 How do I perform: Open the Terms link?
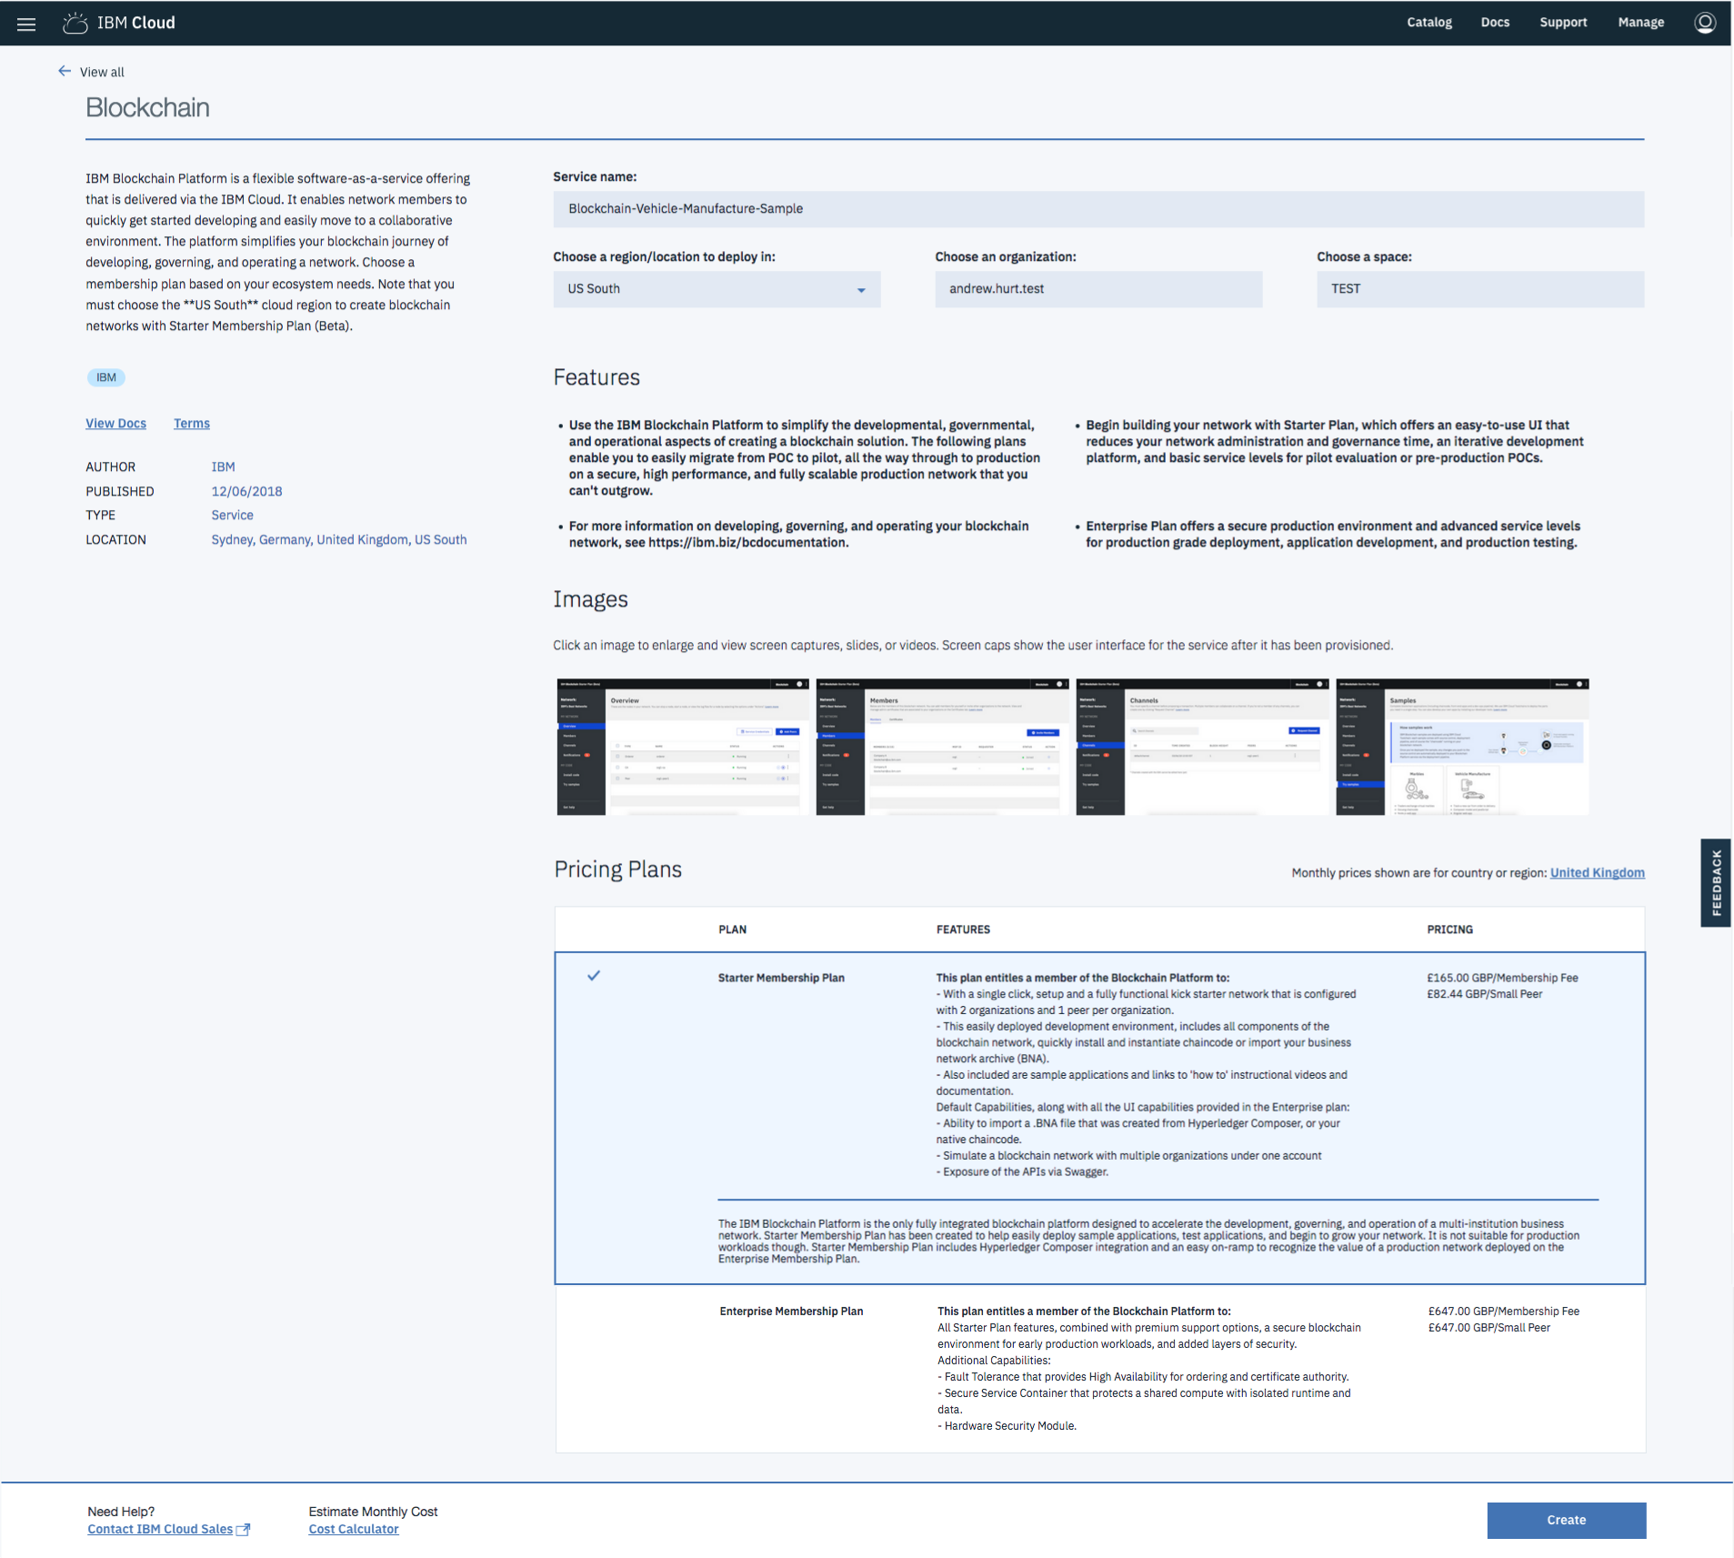click(x=192, y=424)
